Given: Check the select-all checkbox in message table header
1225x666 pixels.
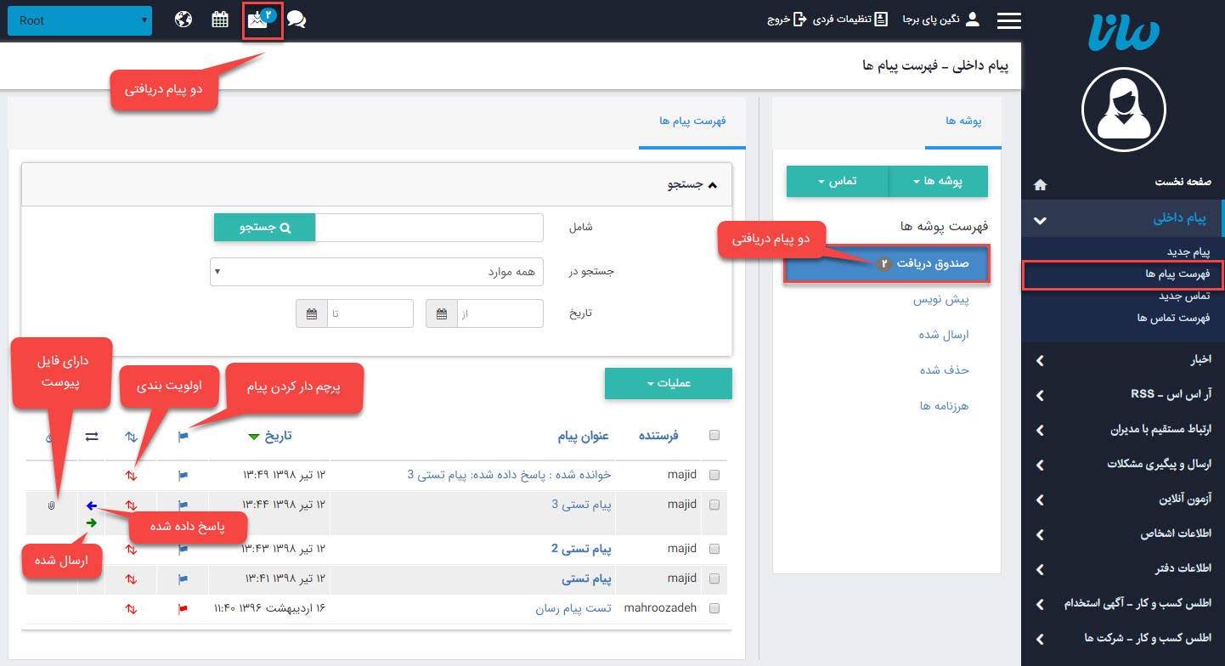Looking at the screenshot, I should pyautogui.click(x=714, y=435).
